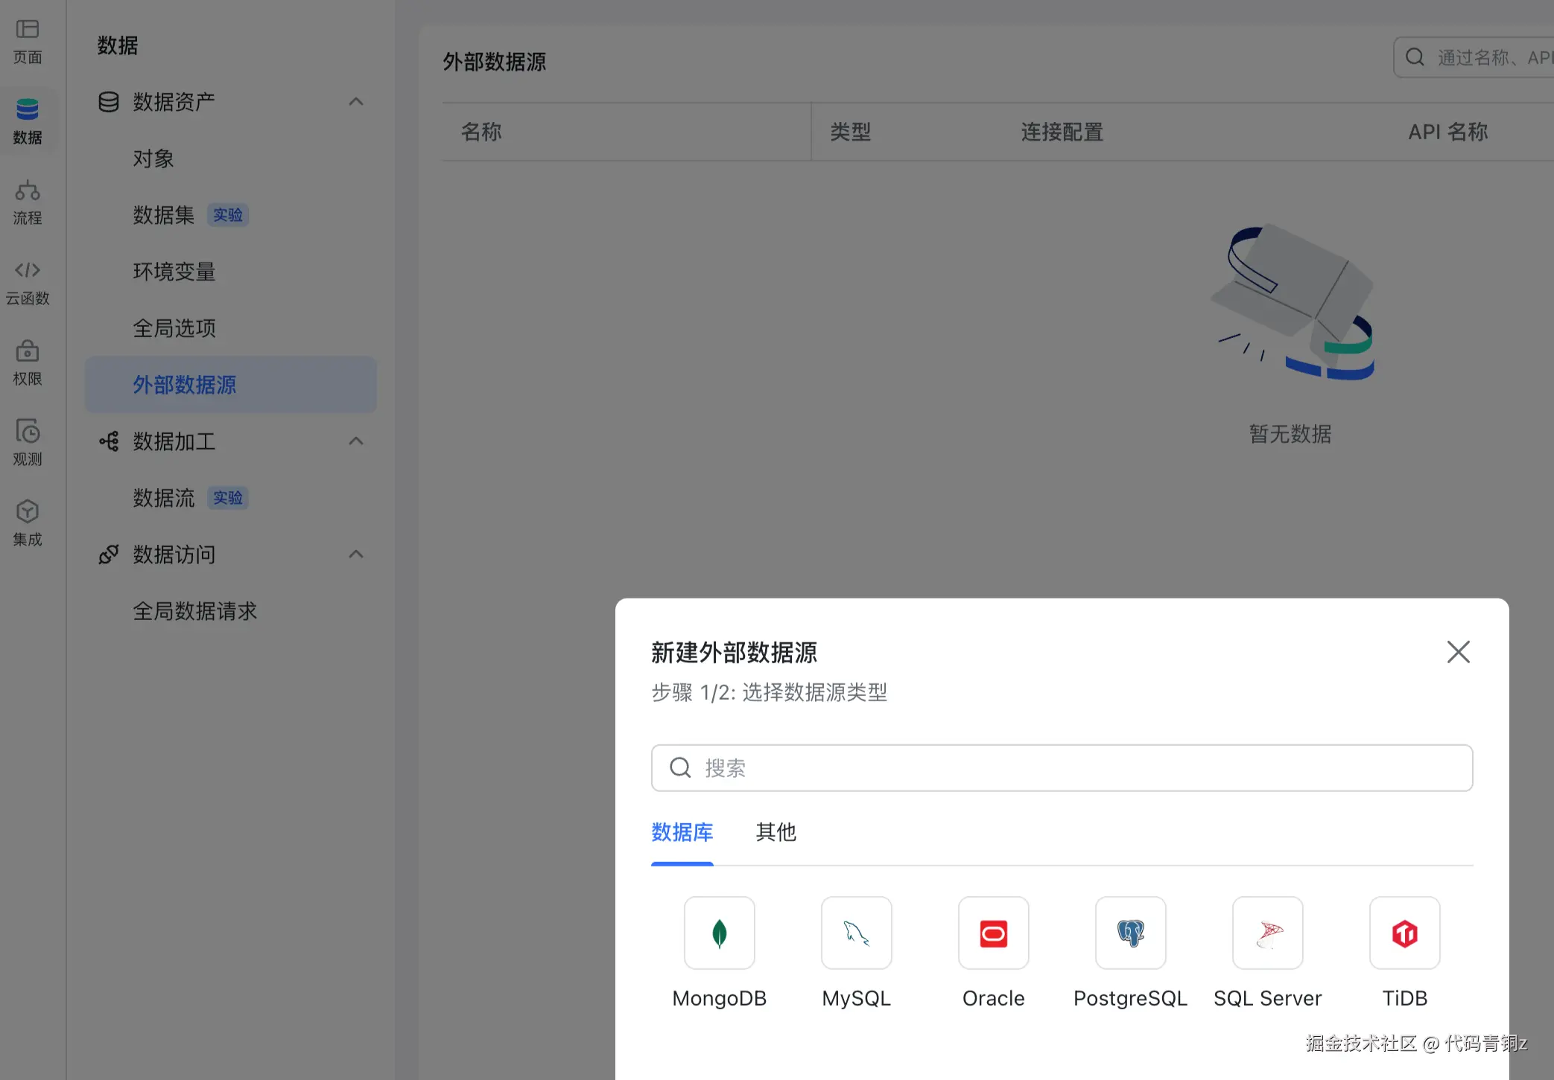Image resolution: width=1554 pixels, height=1080 pixels.
Task: Select the MongoDB database icon
Action: (x=719, y=933)
